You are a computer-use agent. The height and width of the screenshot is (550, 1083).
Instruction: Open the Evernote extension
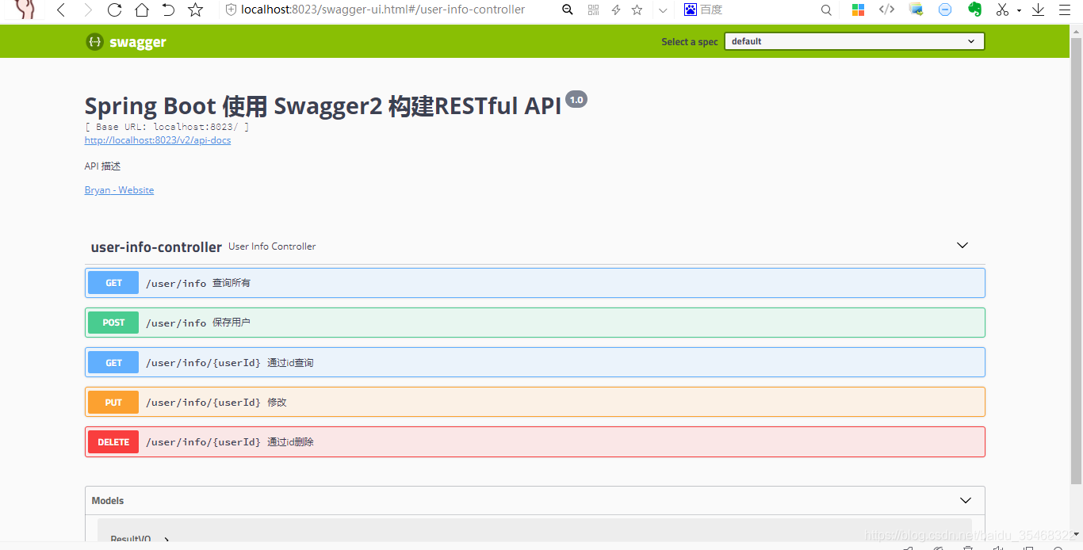tap(974, 10)
